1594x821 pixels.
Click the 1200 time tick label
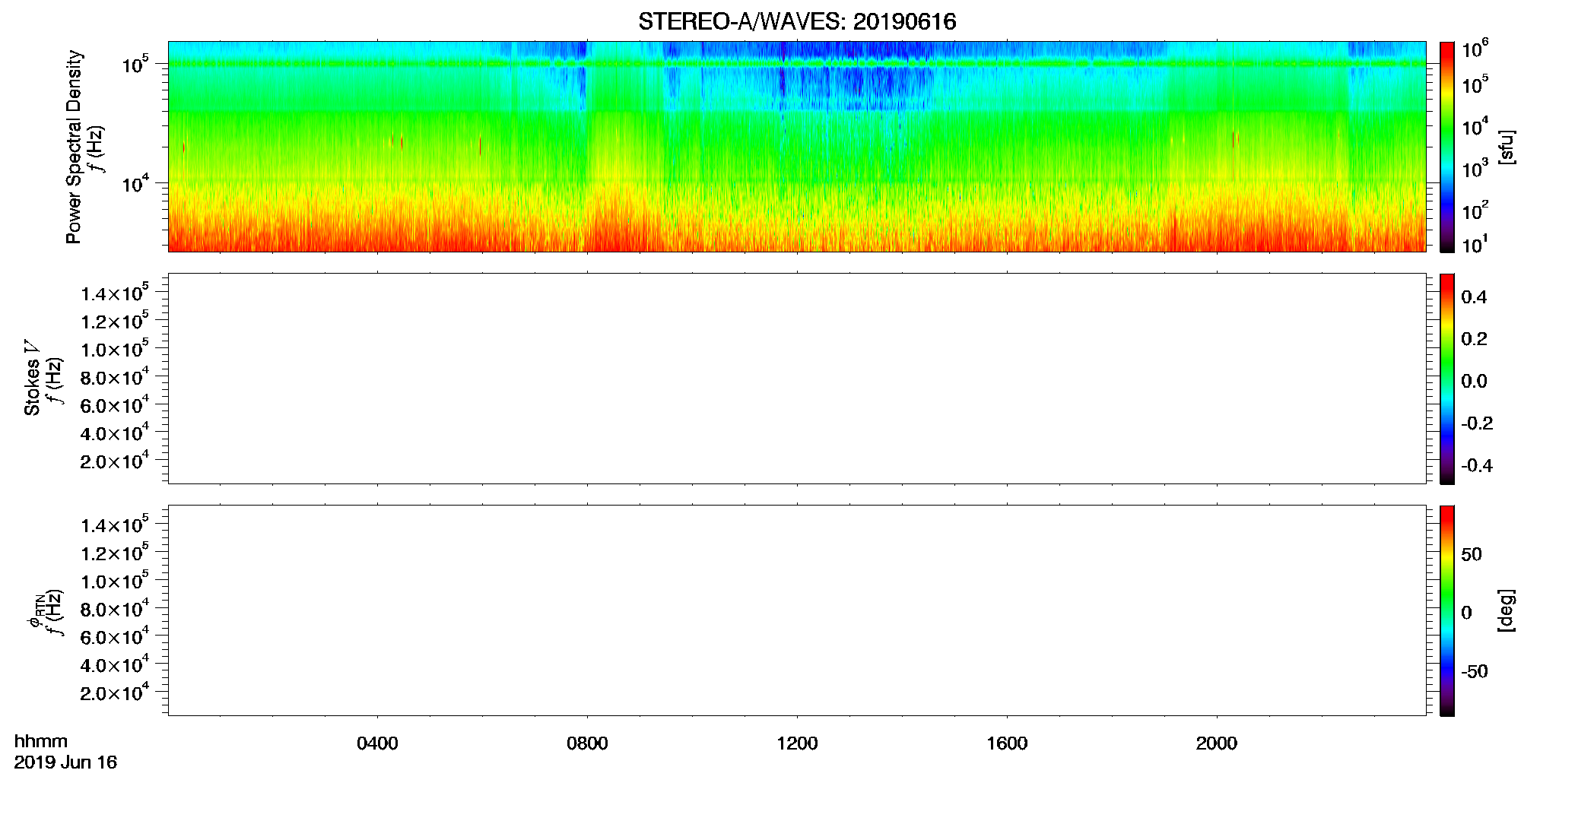point(797,743)
